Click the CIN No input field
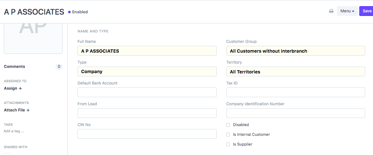Viewport: 373px width, 155px height. [147, 134]
